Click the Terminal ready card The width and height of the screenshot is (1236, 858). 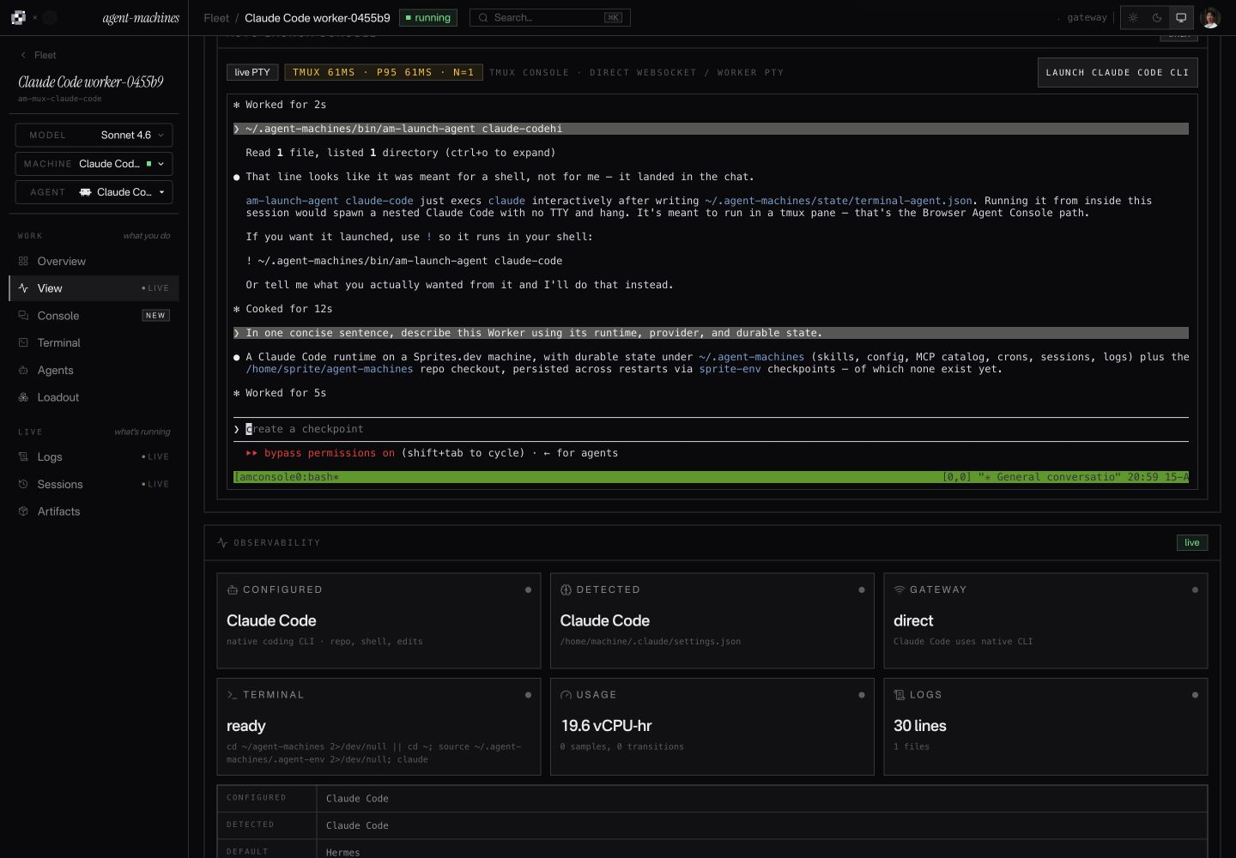pyautogui.click(x=379, y=727)
